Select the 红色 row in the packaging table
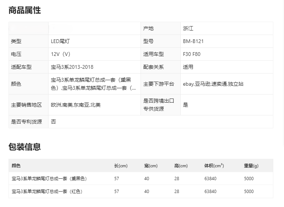Viewport: 284px width, 207px height. pyautogui.click(x=47, y=192)
